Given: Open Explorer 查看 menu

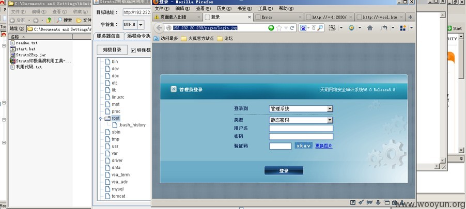Looking at the screenshot, I should coord(60,12).
